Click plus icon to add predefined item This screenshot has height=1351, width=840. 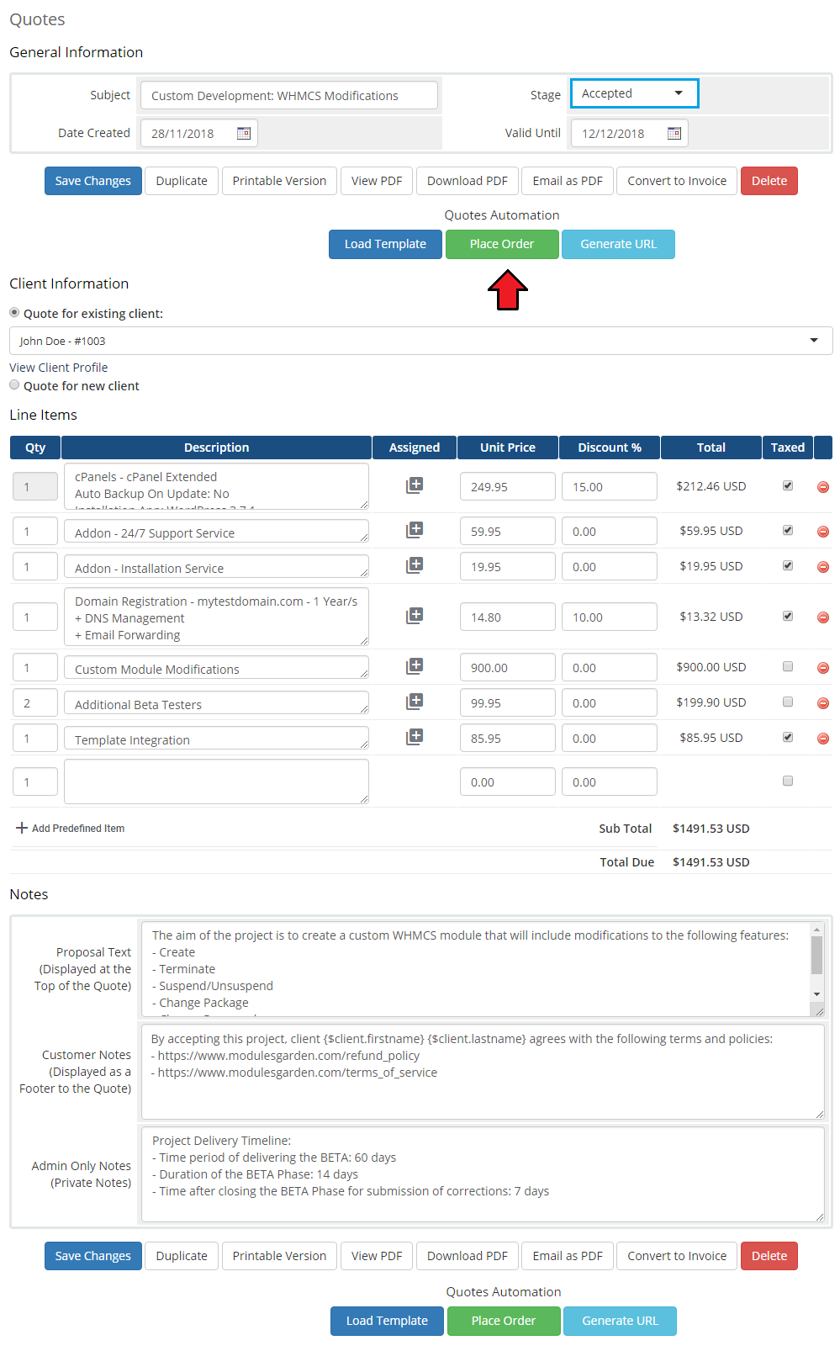point(22,828)
